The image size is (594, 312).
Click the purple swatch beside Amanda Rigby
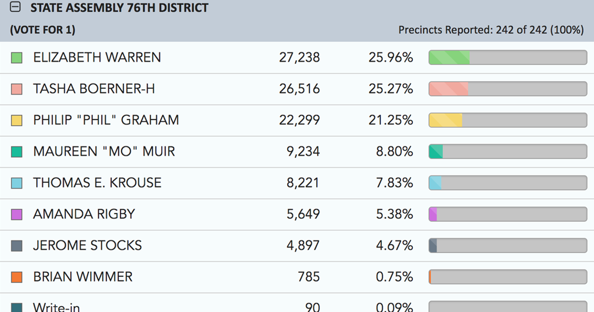pyautogui.click(x=16, y=214)
